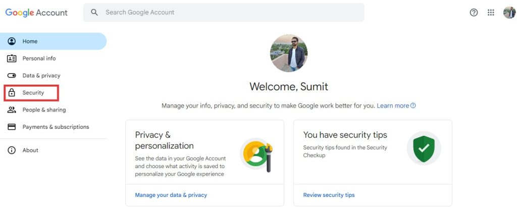Select the Home person icon in the sidebar

coord(12,41)
